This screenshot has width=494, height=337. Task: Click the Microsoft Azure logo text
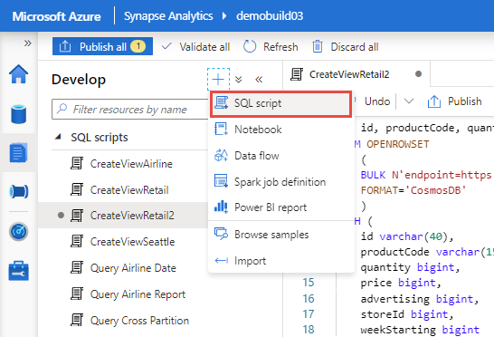(x=56, y=16)
